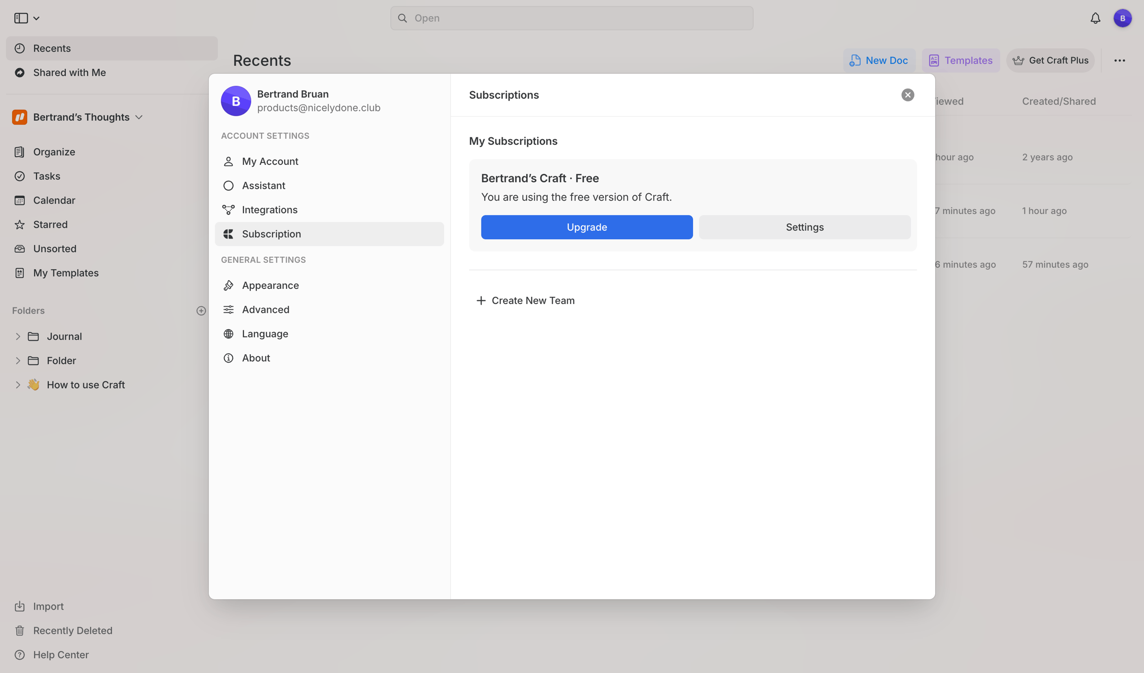The width and height of the screenshot is (1144, 673).
Task: Close the Subscriptions dialog
Action: pos(908,95)
